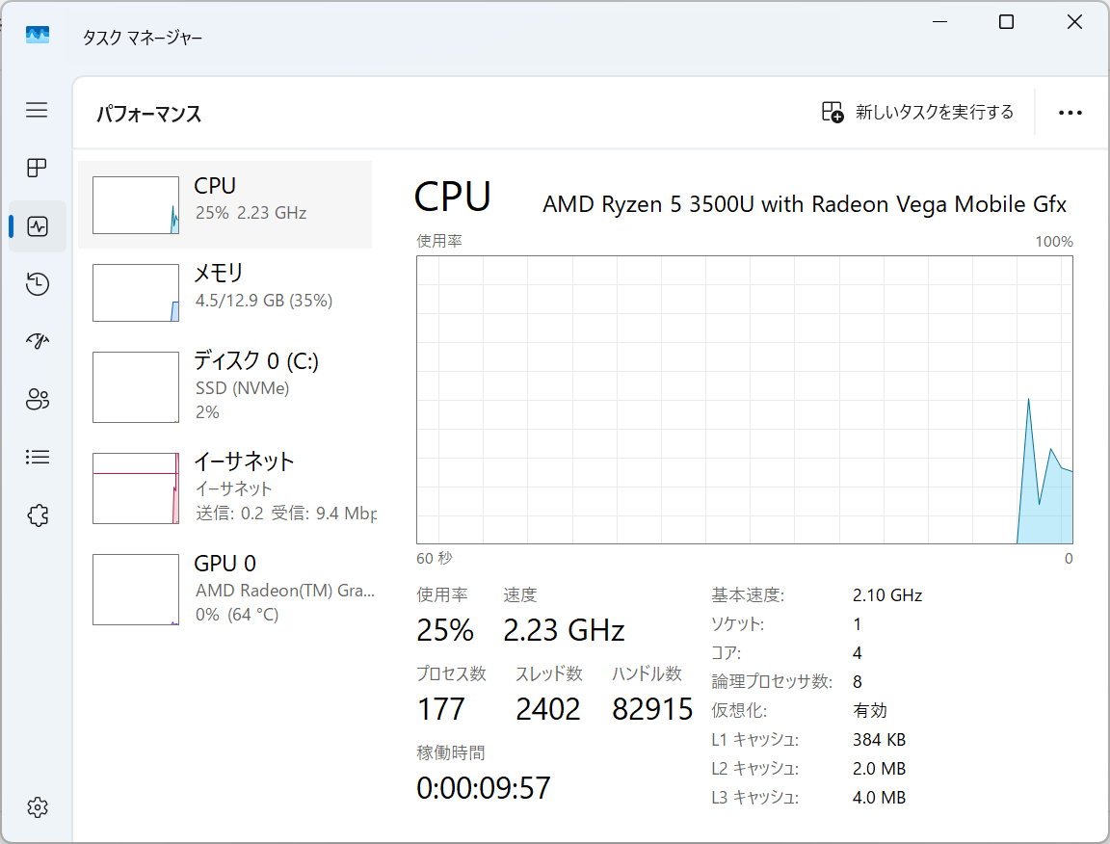Open the Processes page icon
The height and width of the screenshot is (844, 1110).
(x=37, y=169)
